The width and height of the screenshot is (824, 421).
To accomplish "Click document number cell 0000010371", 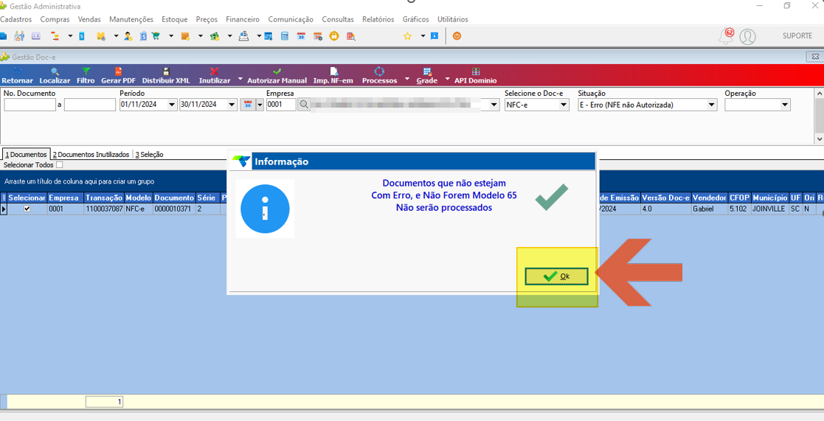I will 174,209.
